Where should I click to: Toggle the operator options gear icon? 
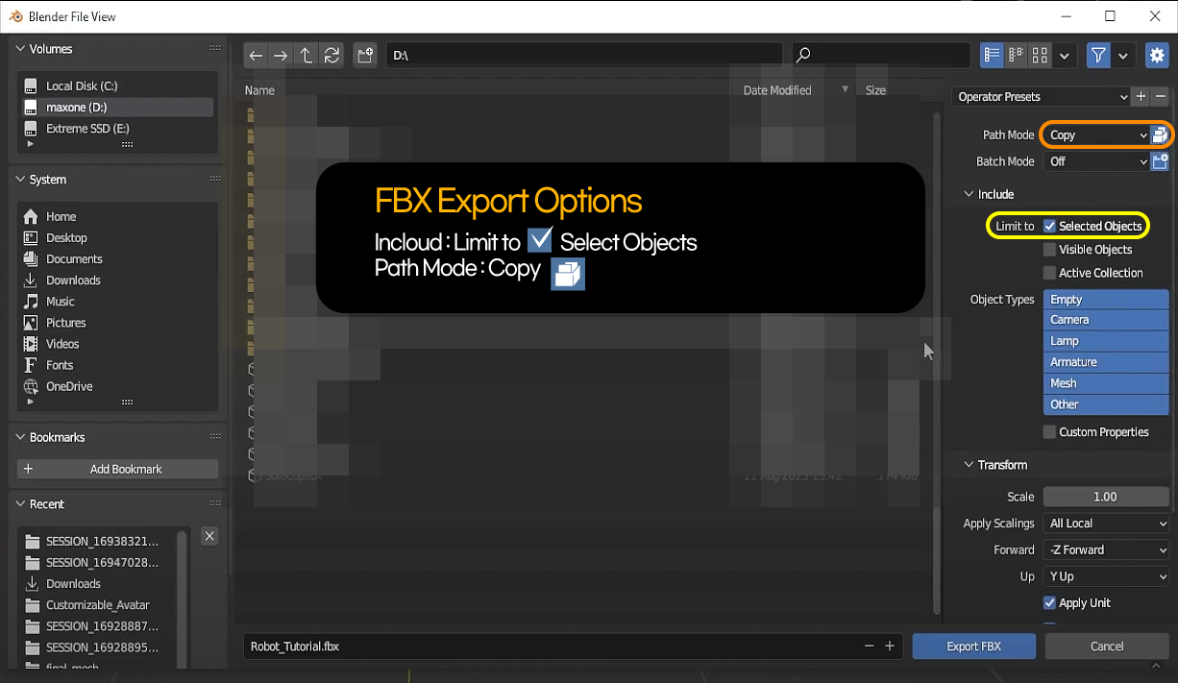1157,56
